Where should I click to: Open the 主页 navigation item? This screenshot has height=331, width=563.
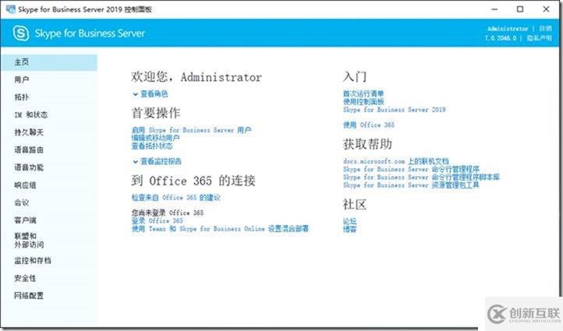(49, 62)
